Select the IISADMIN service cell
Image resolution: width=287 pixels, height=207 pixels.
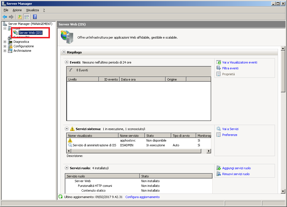pyautogui.click(x=127, y=145)
